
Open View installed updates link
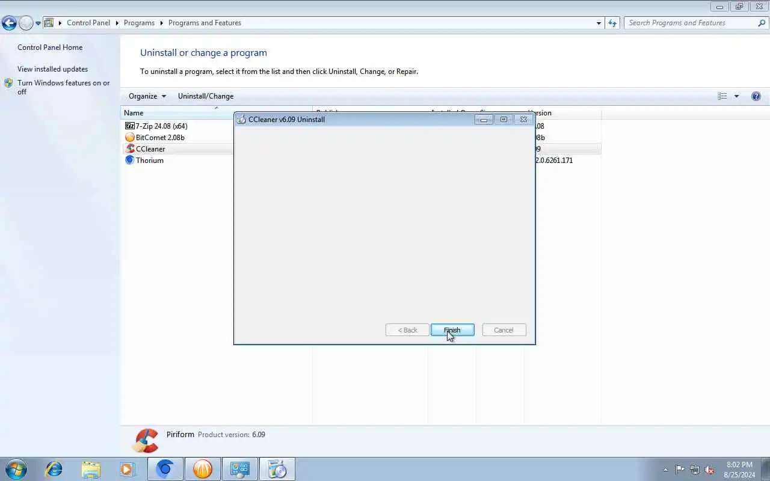click(52, 69)
